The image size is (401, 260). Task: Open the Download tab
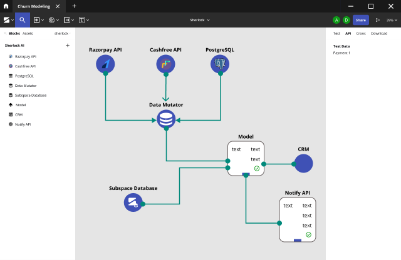point(379,33)
